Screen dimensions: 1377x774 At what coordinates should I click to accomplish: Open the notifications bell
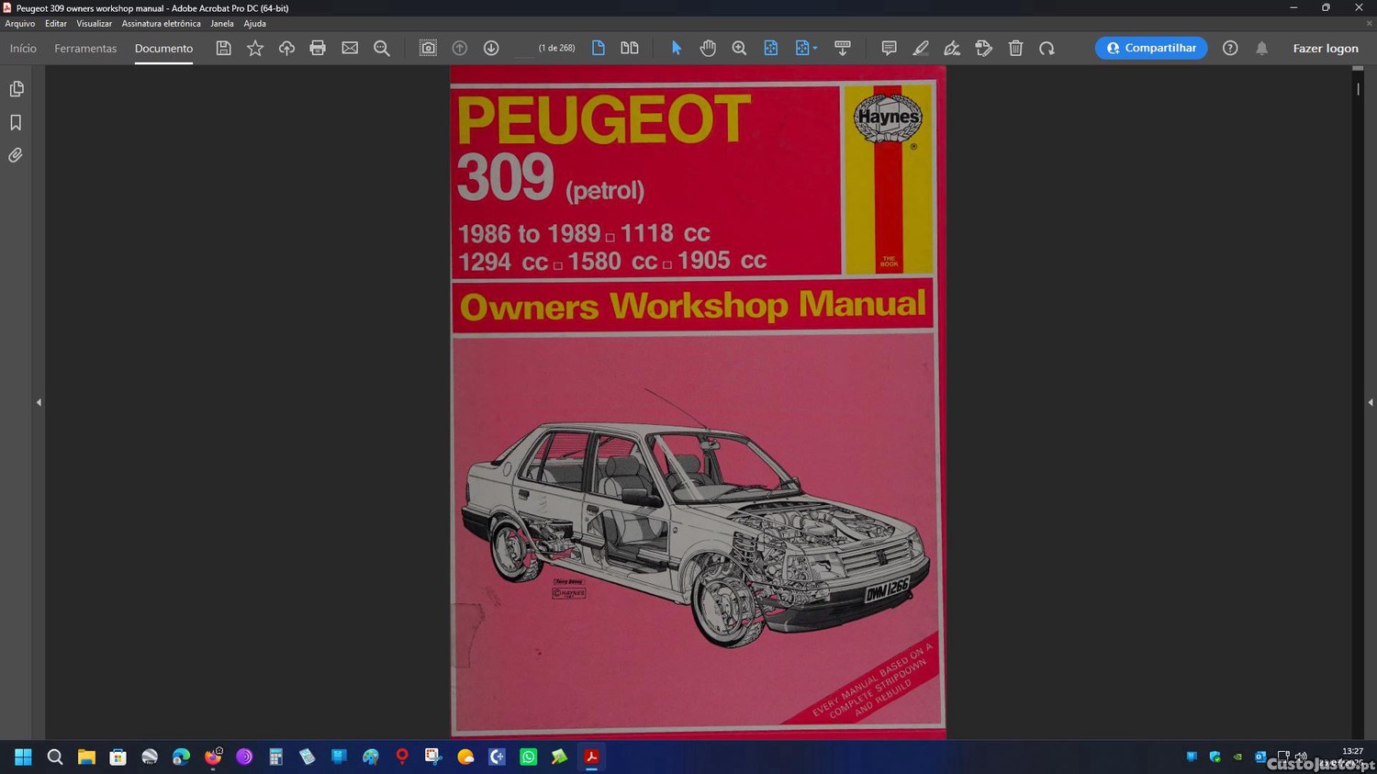click(1262, 48)
